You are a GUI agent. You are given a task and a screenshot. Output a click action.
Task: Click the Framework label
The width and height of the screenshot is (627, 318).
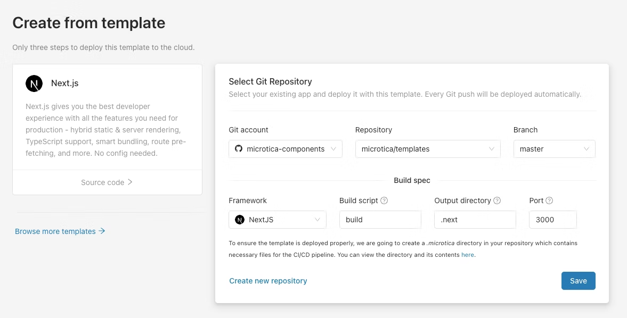coord(248,200)
